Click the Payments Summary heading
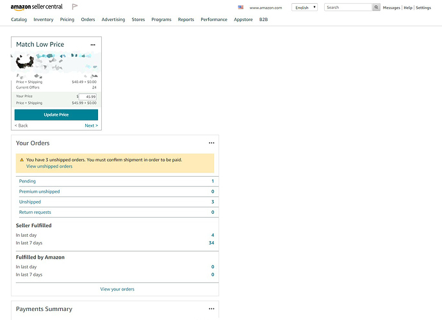 click(44, 309)
